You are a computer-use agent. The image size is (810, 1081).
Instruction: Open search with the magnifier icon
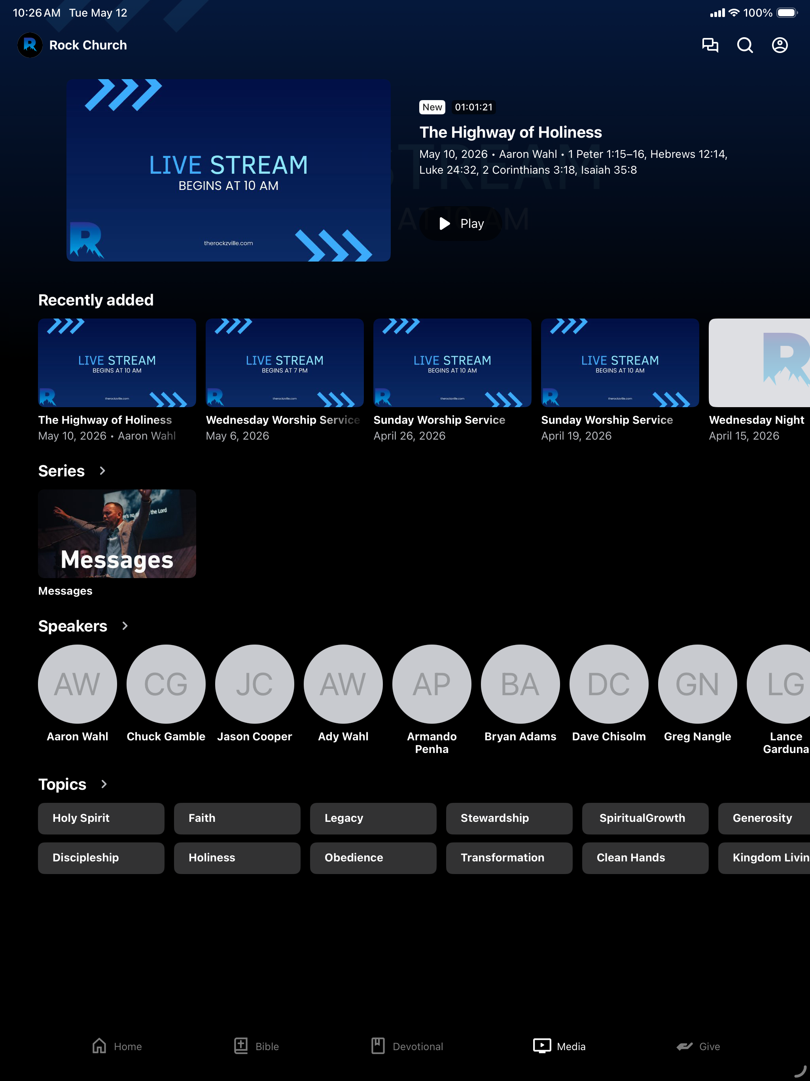point(744,45)
